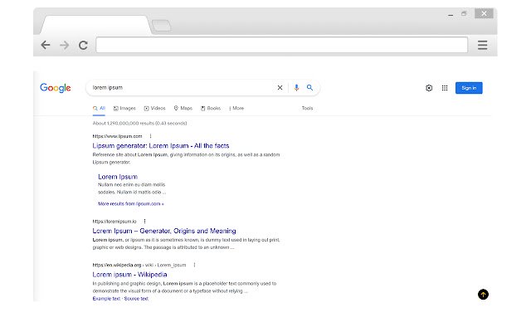The image size is (531, 332).
Task: Click the black scroll-to-top arrow button
Action: (x=483, y=295)
